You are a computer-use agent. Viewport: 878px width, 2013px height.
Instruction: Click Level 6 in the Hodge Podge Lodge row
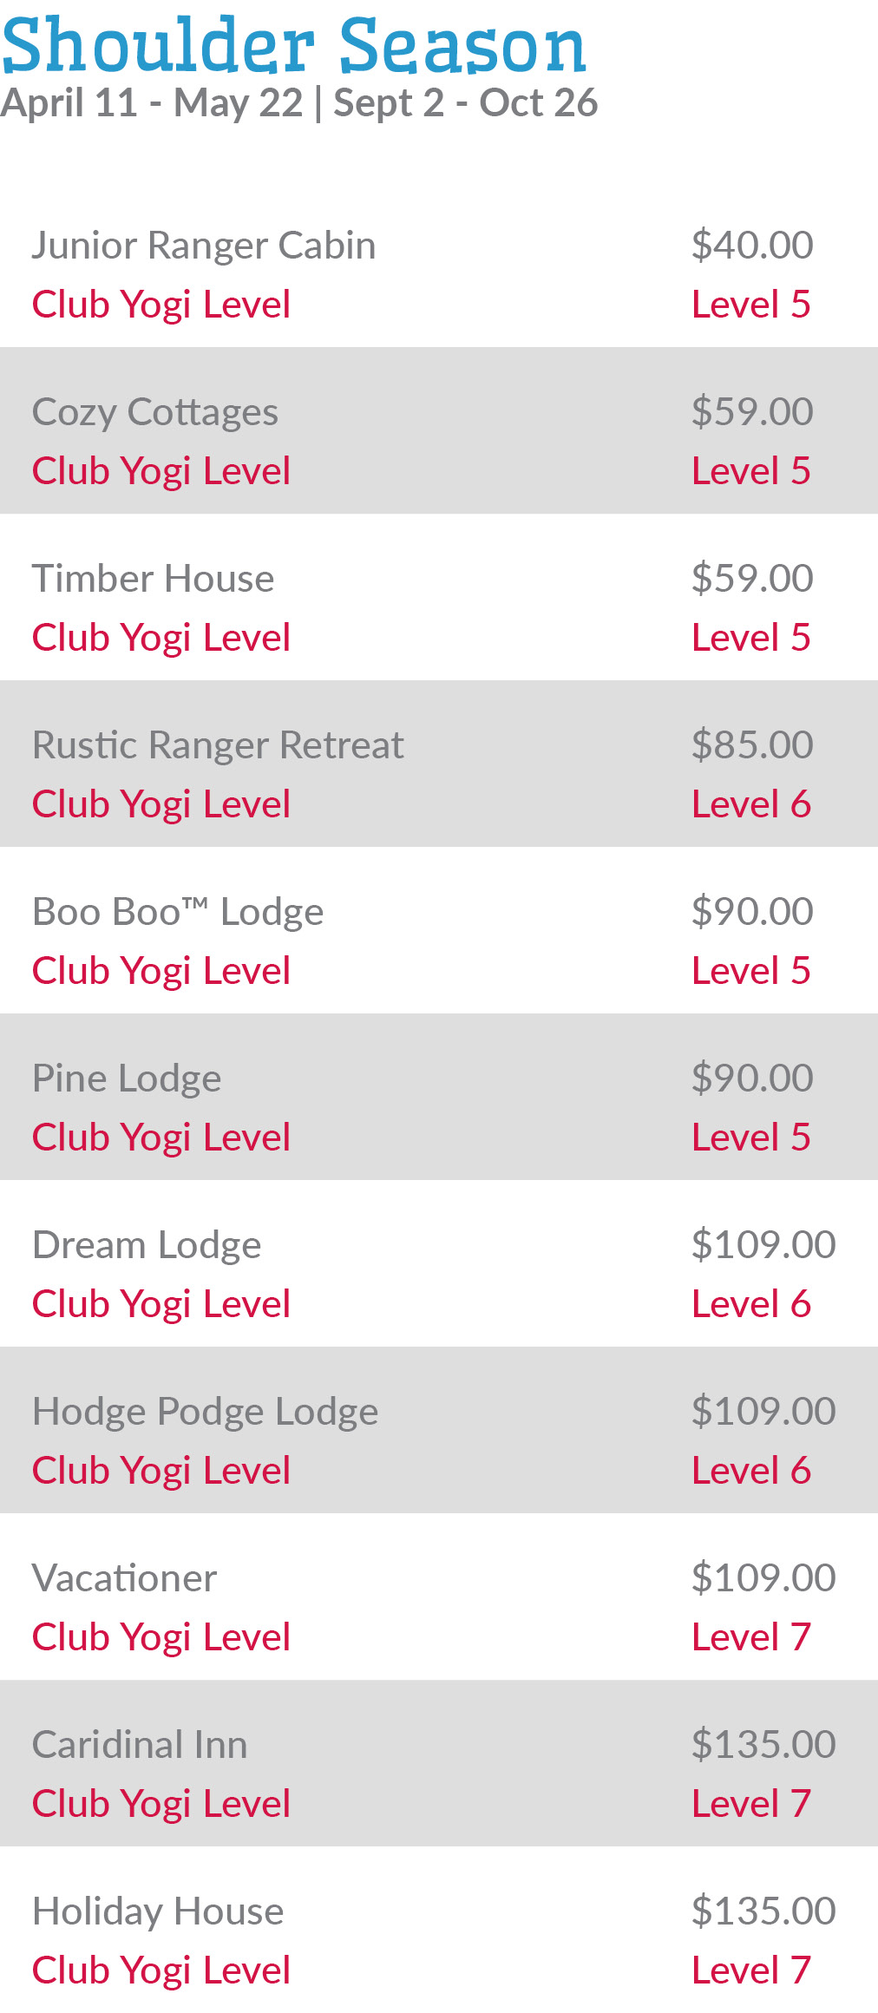751,1471
